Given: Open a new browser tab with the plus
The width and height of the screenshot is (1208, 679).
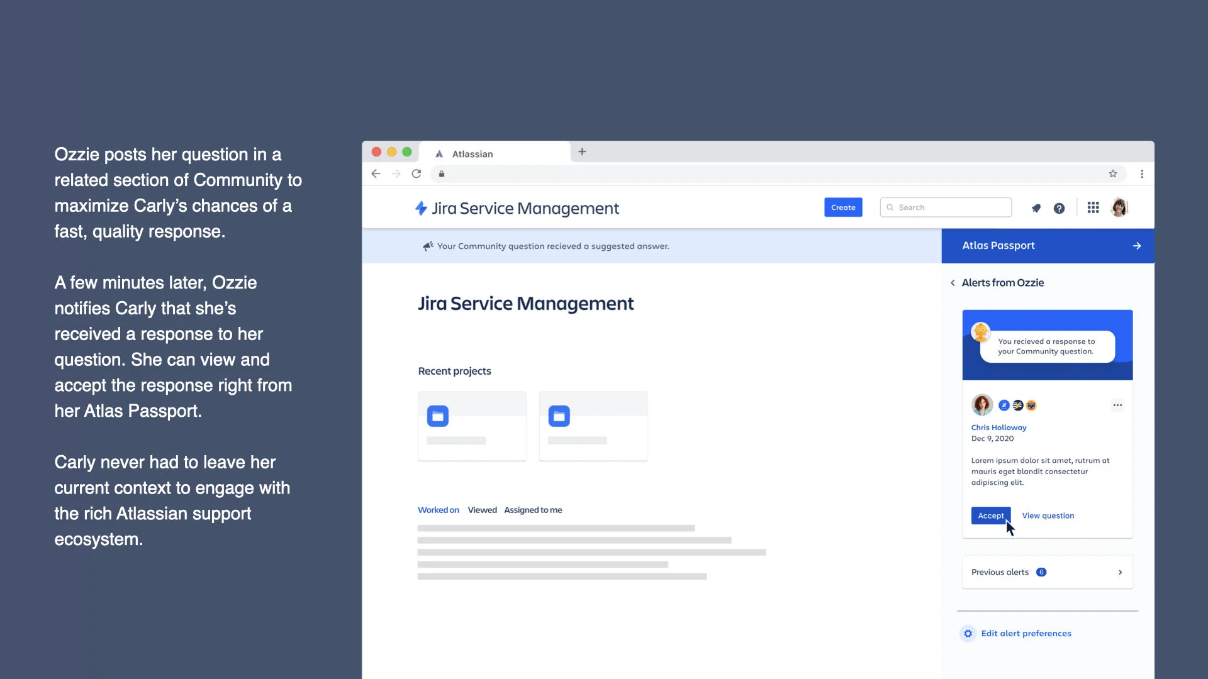Looking at the screenshot, I should pos(582,152).
